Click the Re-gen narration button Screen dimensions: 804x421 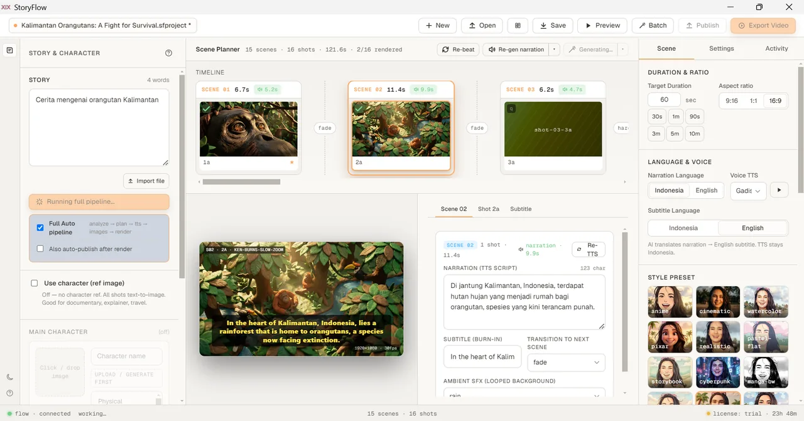pos(516,50)
